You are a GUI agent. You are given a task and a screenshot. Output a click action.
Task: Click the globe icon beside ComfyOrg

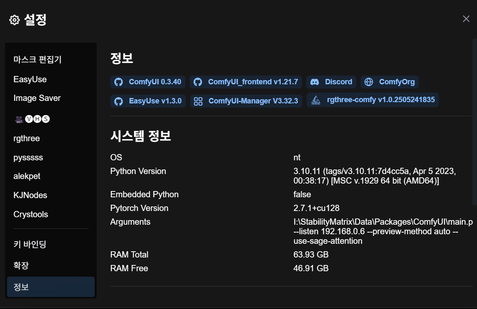[x=369, y=82]
